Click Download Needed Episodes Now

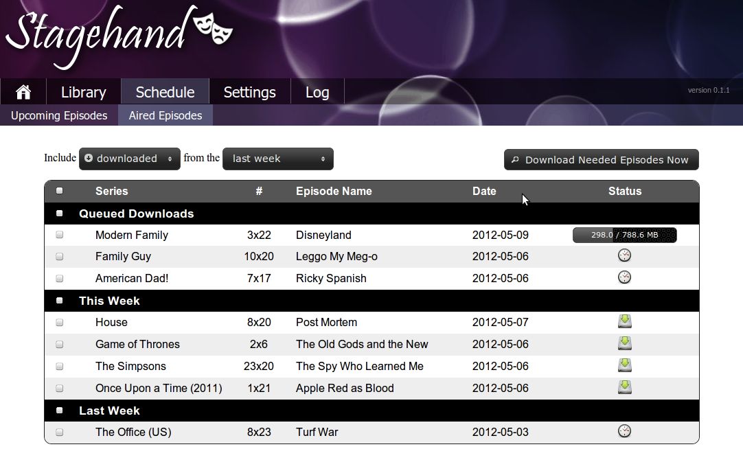point(601,159)
